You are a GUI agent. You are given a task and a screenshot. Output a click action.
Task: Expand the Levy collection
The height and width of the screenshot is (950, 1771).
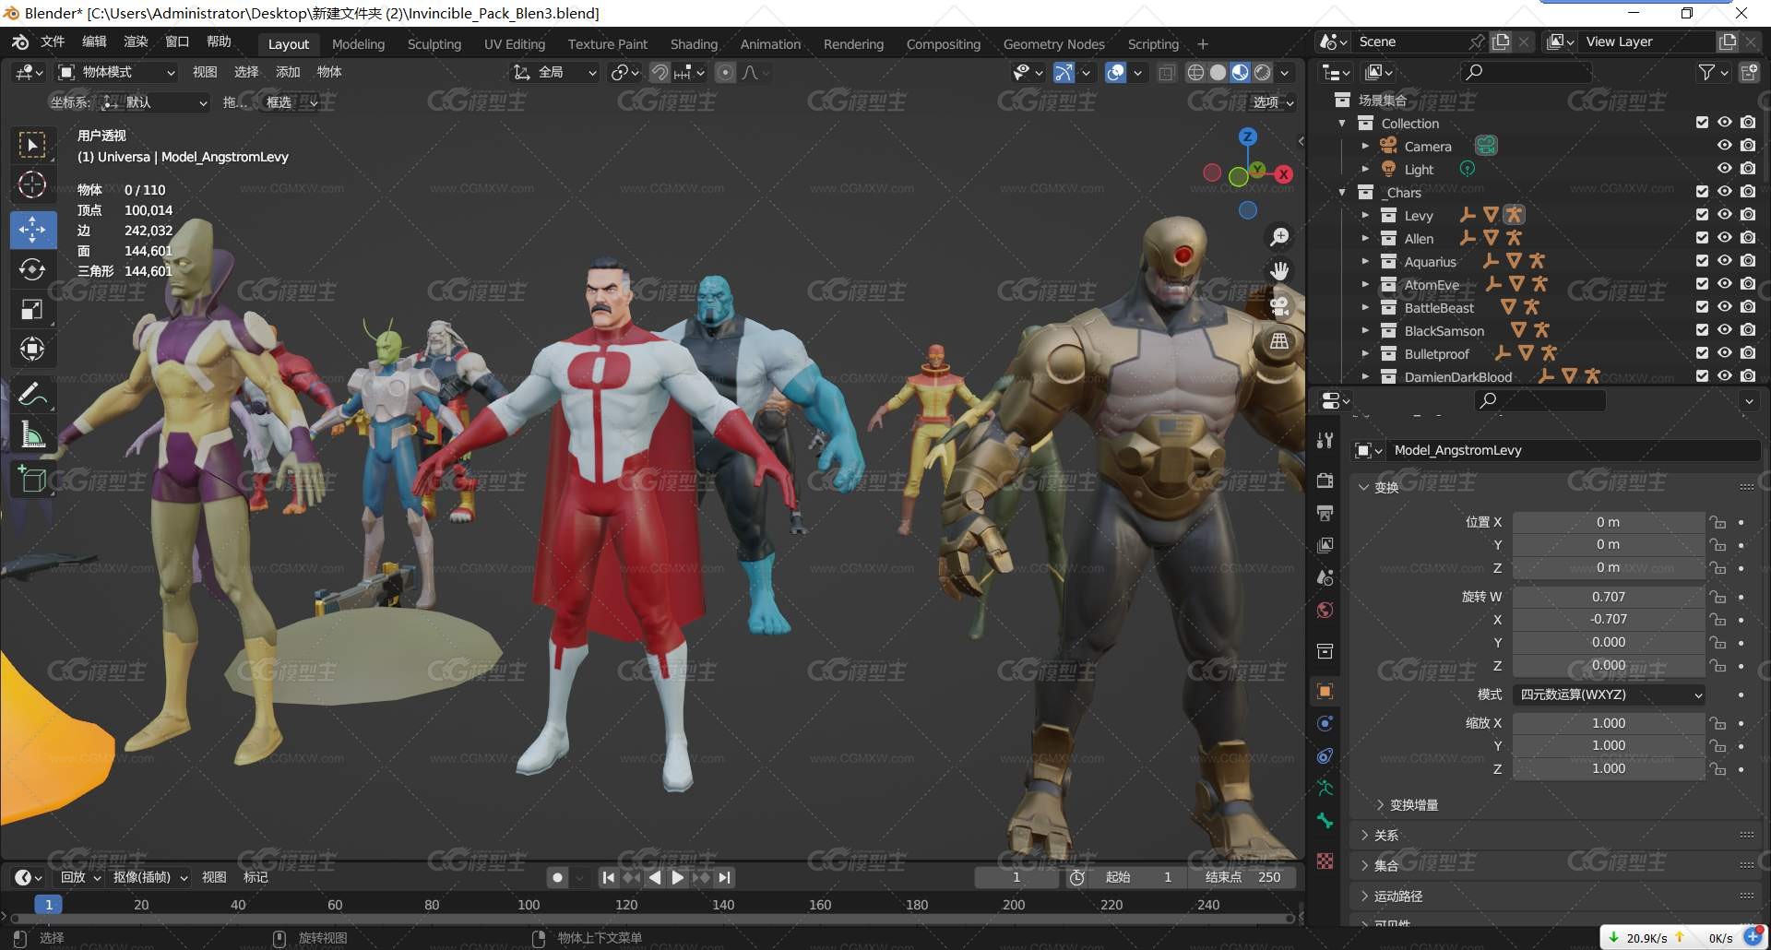(1365, 215)
